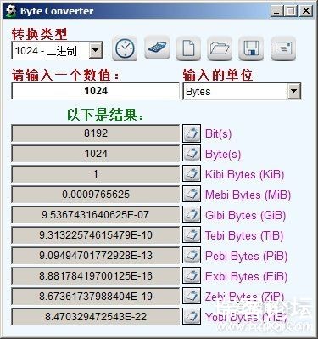Copy the Pebi Bytes (PiB) result

pos(192,256)
